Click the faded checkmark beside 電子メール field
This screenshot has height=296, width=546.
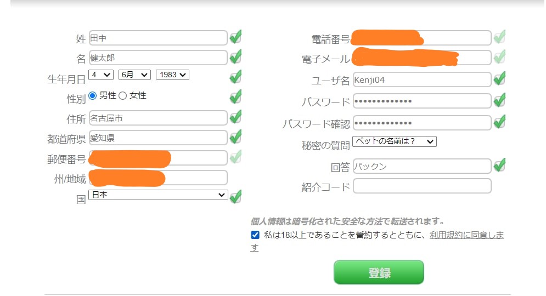[500, 56]
